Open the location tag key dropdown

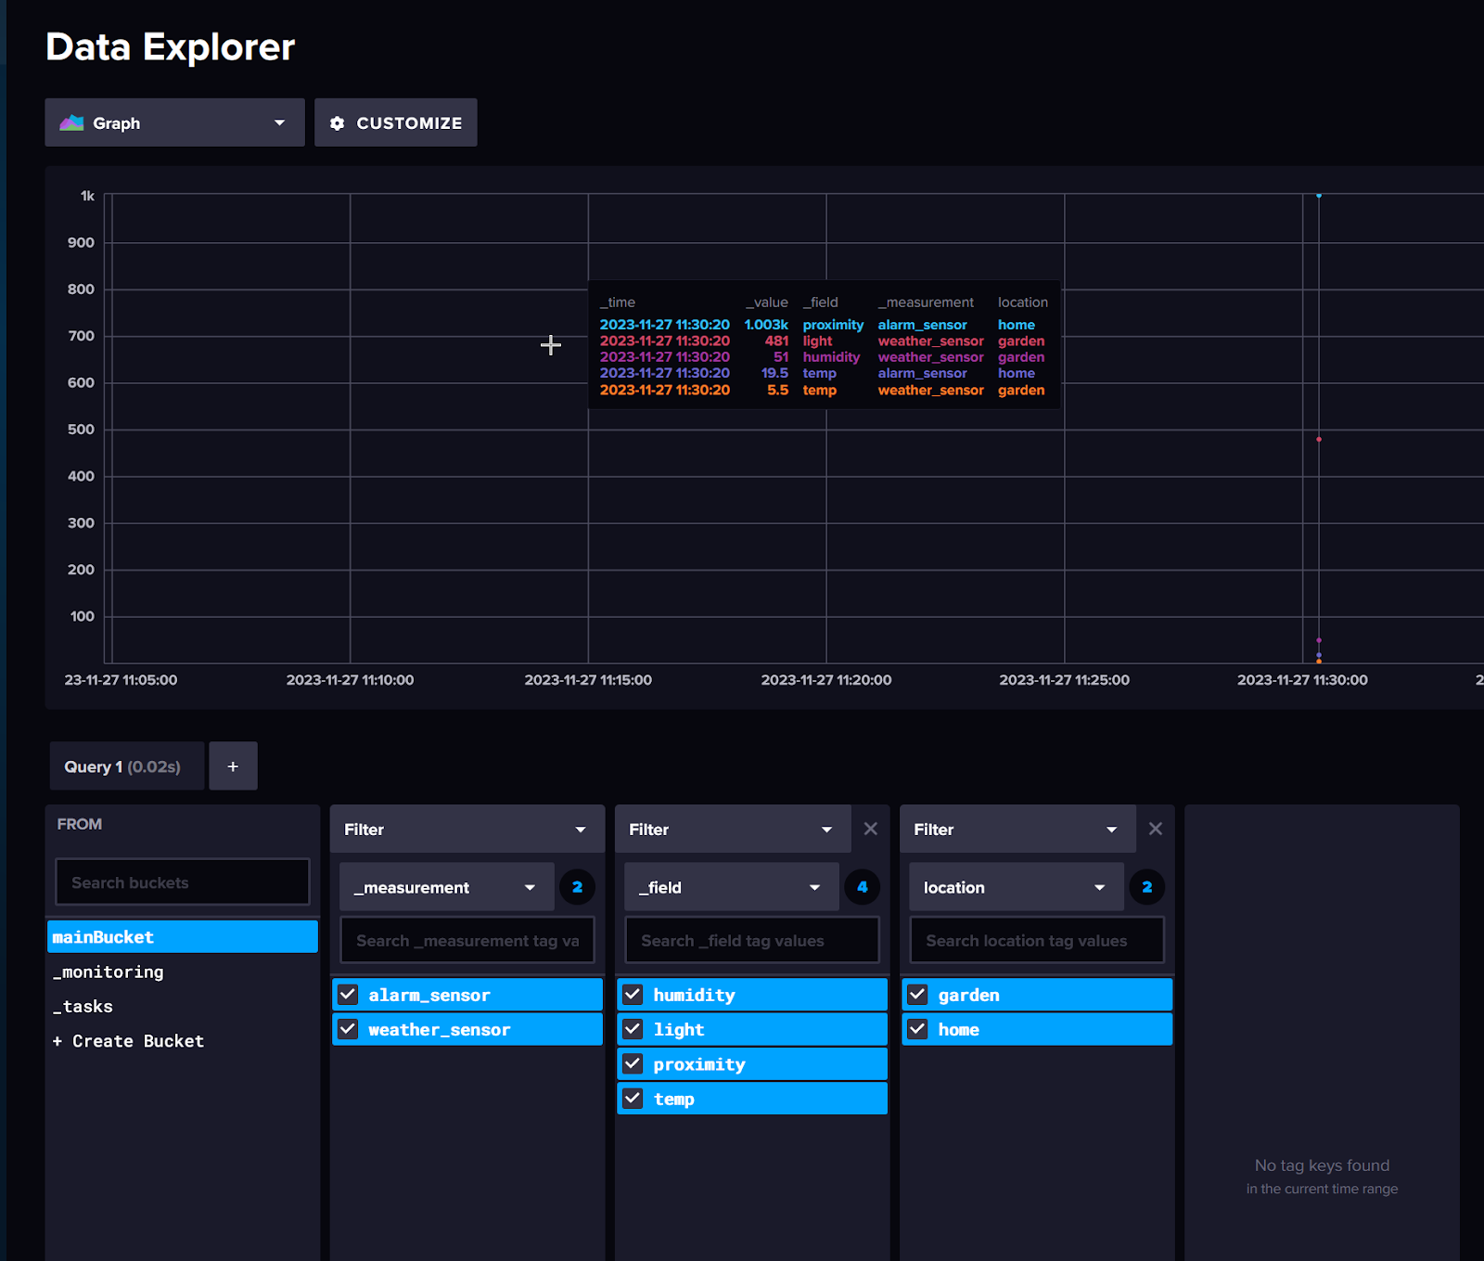point(1017,887)
